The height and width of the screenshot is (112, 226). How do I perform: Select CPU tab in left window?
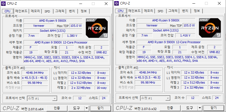8,11
